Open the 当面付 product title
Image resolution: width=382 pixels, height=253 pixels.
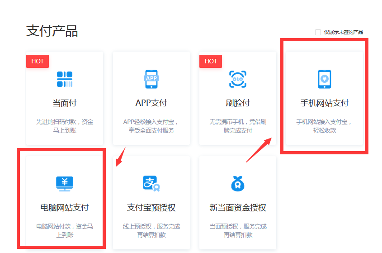[65, 103]
